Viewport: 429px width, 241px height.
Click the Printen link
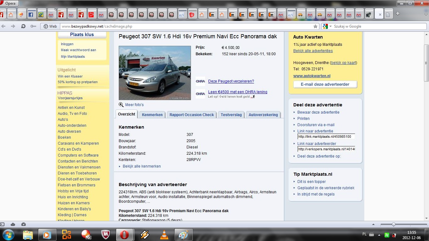[303, 119]
